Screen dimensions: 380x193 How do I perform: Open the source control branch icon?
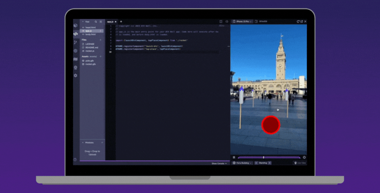pos(75,43)
